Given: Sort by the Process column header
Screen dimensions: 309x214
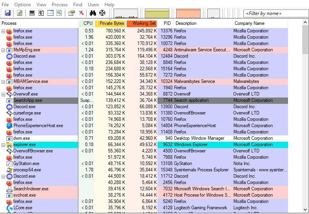Looking at the screenshot, I should point(39,23).
